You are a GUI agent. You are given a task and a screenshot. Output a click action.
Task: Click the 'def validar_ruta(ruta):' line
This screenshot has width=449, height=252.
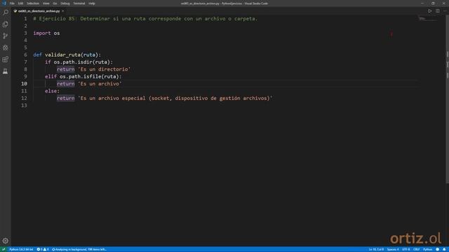[67, 55]
